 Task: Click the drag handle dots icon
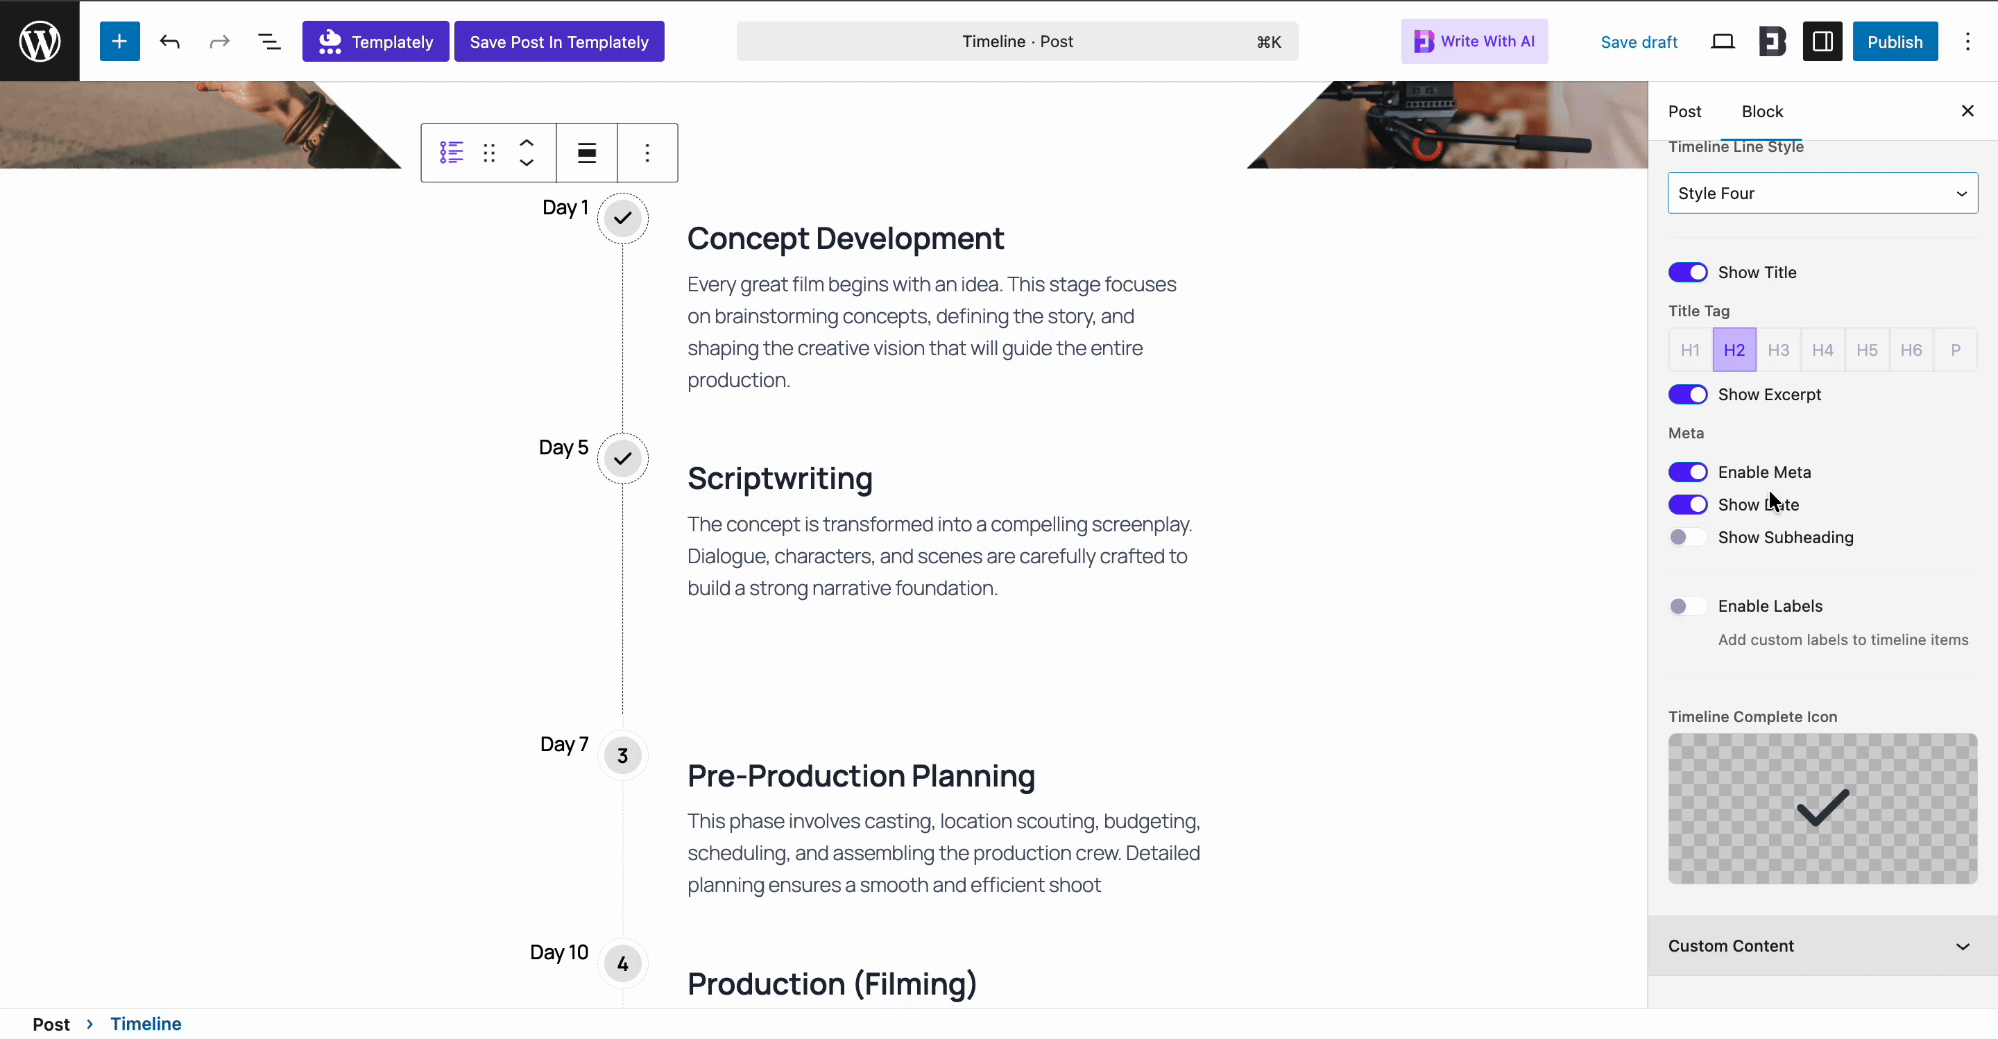pyautogui.click(x=488, y=153)
